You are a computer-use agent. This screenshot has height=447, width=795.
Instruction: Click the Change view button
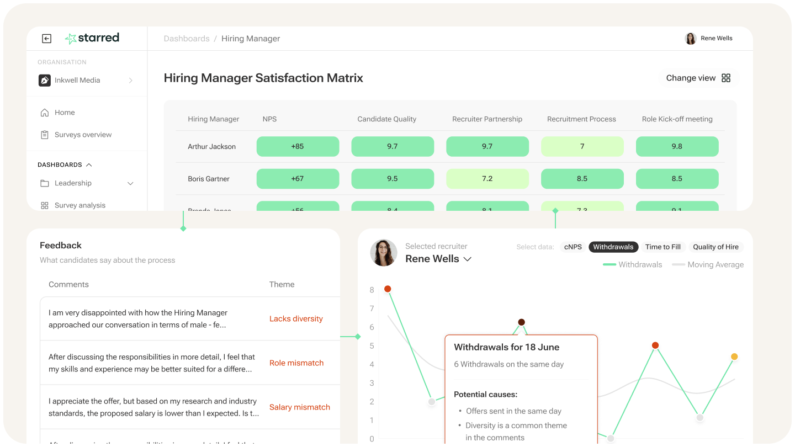(x=698, y=78)
